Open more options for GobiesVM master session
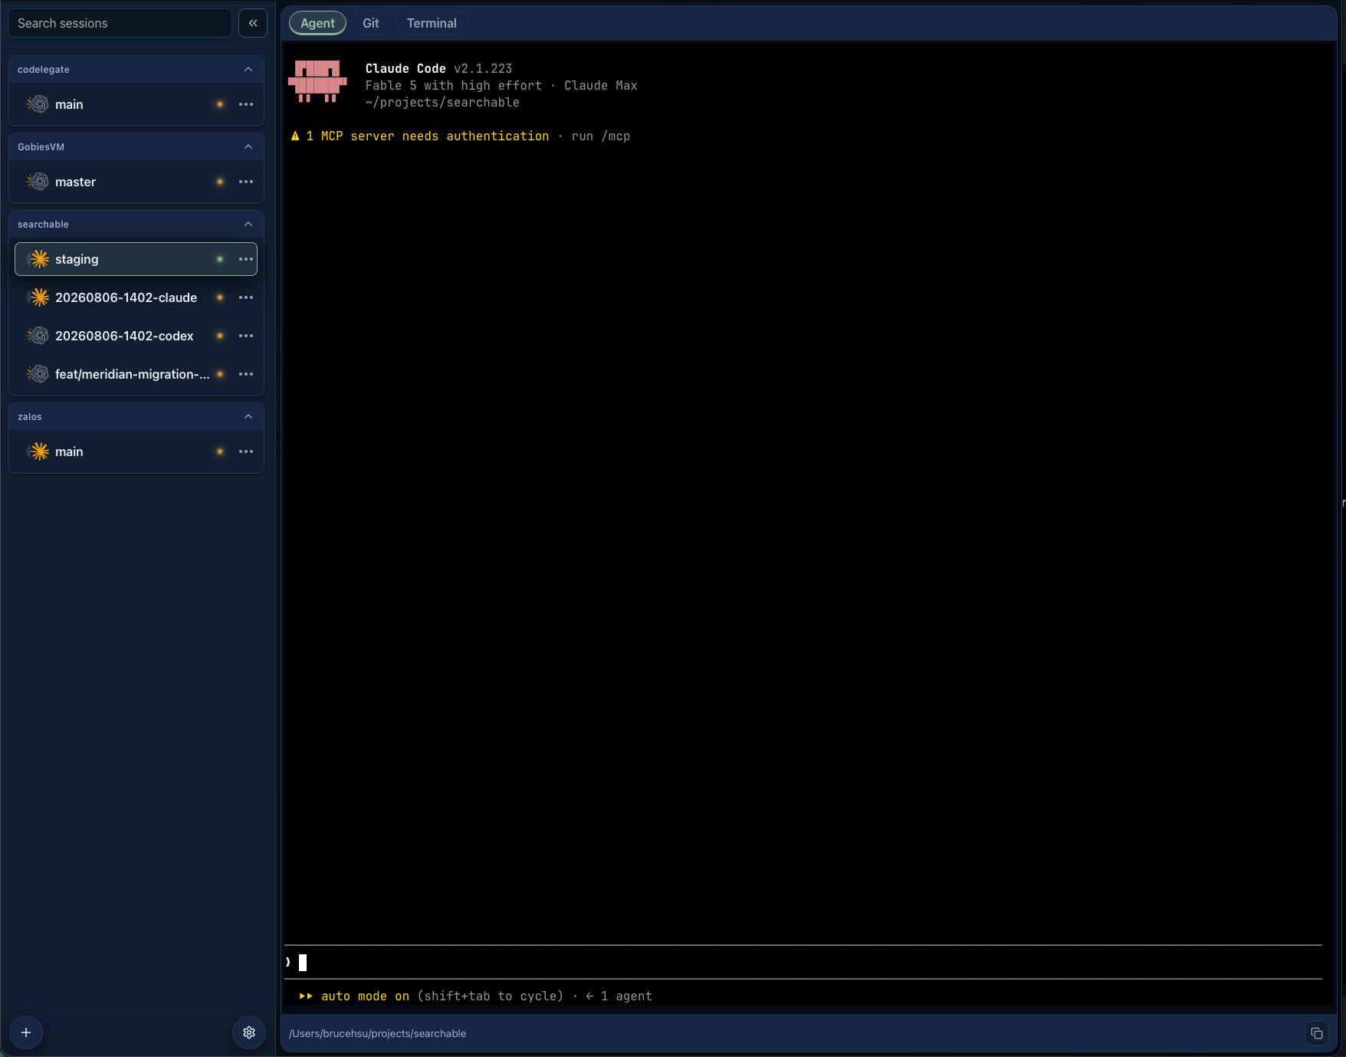 point(246,182)
